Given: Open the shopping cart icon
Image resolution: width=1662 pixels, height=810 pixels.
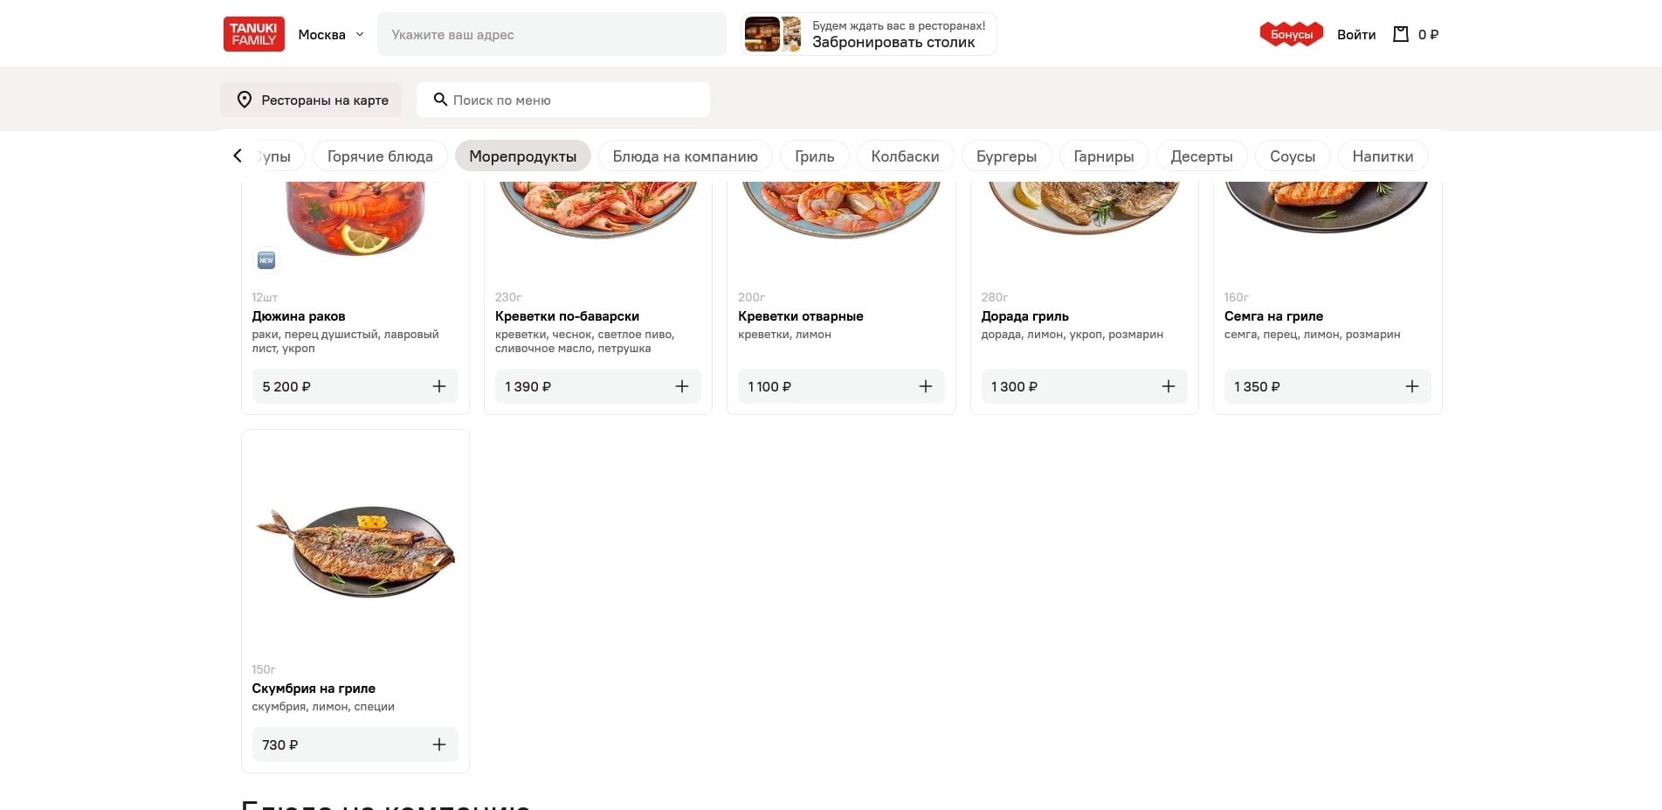Looking at the screenshot, I should coord(1401,34).
